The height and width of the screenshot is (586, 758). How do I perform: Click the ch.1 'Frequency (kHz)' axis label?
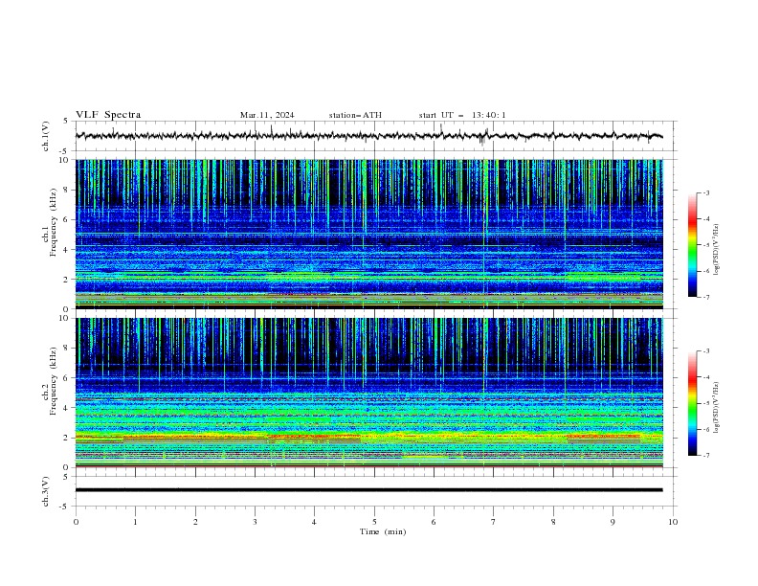click(54, 220)
